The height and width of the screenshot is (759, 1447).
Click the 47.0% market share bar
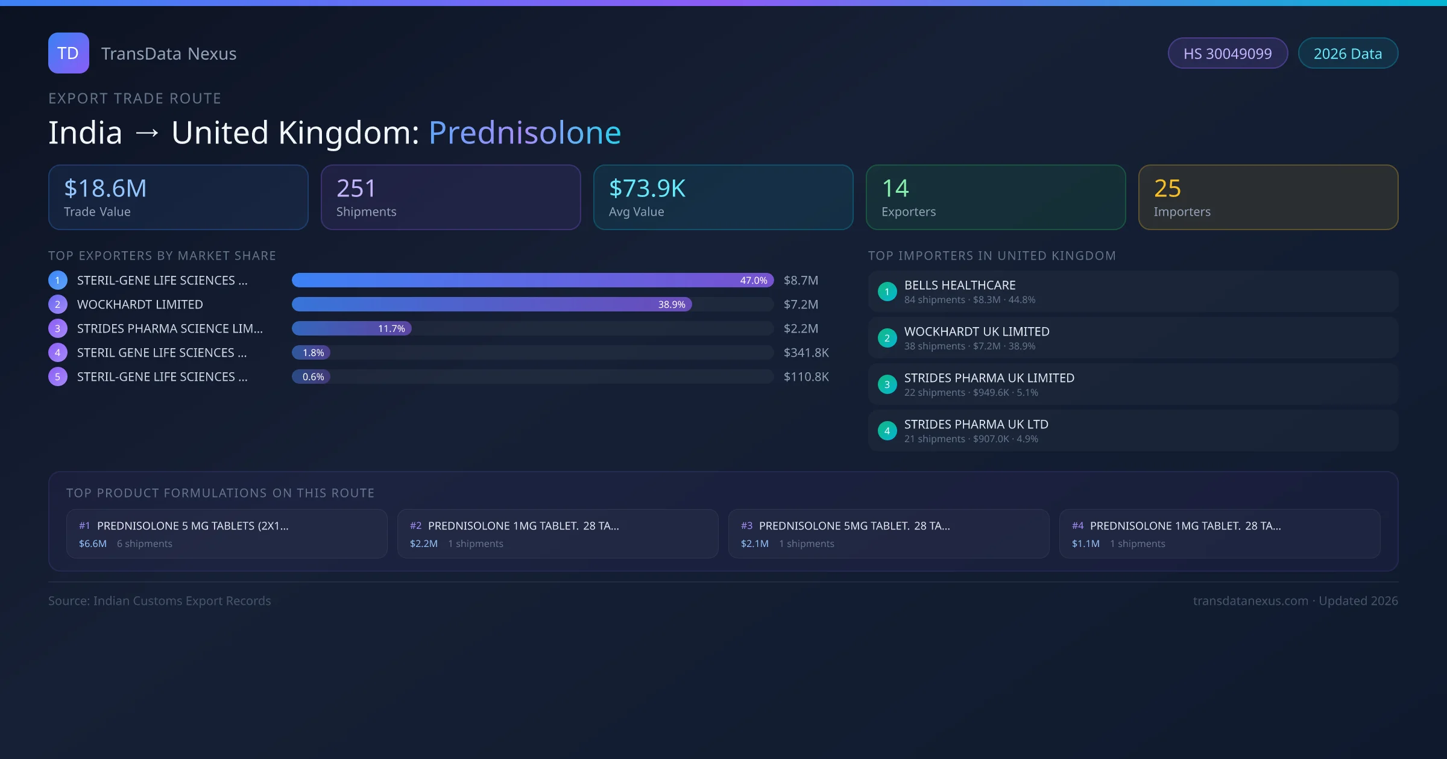tap(532, 280)
